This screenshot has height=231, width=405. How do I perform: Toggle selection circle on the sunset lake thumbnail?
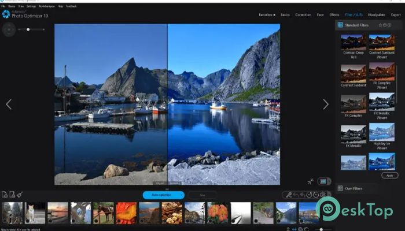coord(50,221)
